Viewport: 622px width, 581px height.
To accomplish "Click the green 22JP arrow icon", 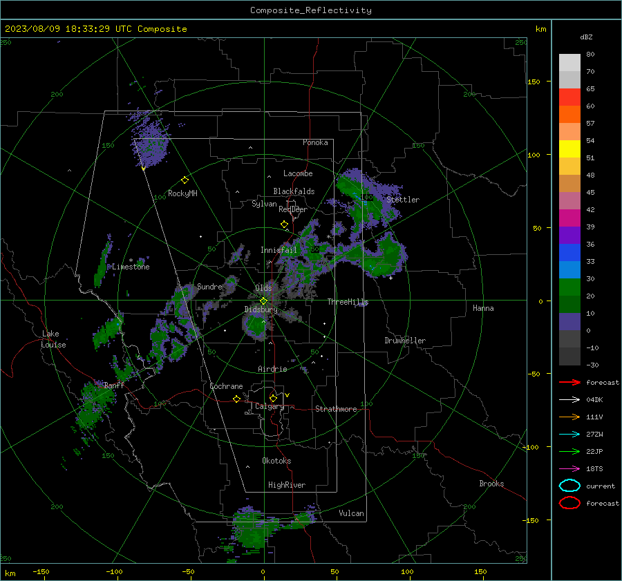I will pyautogui.click(x=569, y=451).
